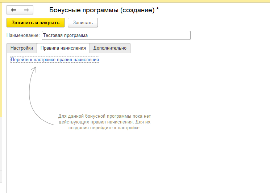Viewport: 270px width, 193px height.
Task: Click the gray hint text about missing rules
Action: 104,122
